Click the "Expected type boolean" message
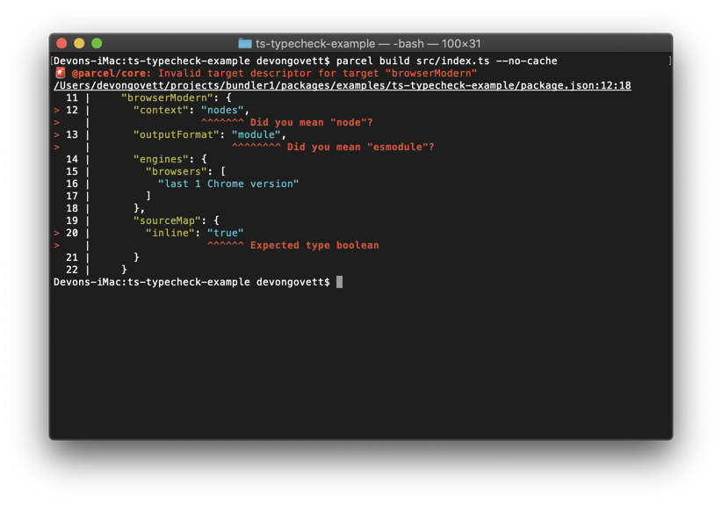Screen dimensions: 722x505 [x=314, y=245]
